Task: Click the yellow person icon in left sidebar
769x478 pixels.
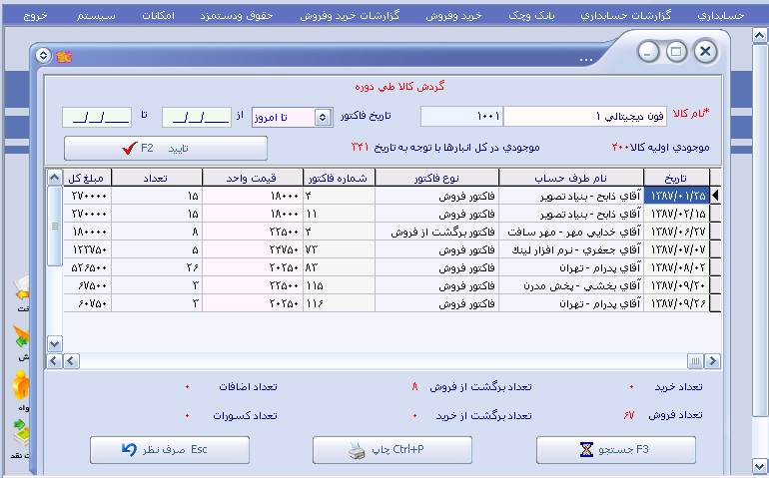Action: 20,384
